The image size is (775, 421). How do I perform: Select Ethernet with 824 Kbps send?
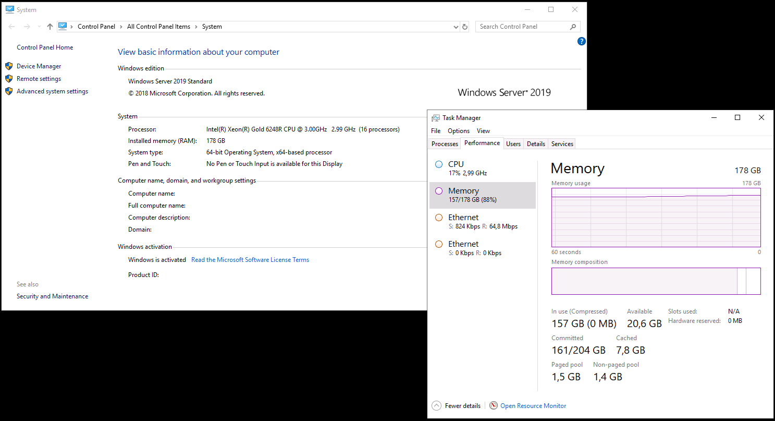(x=483, y=222)
